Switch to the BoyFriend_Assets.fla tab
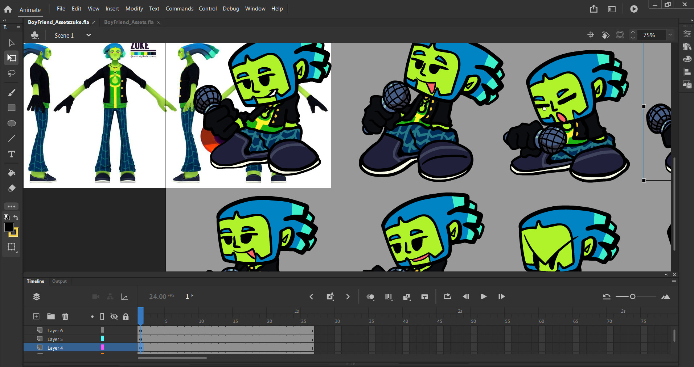This screenshot has width=694, height=367. pos(128,22)
